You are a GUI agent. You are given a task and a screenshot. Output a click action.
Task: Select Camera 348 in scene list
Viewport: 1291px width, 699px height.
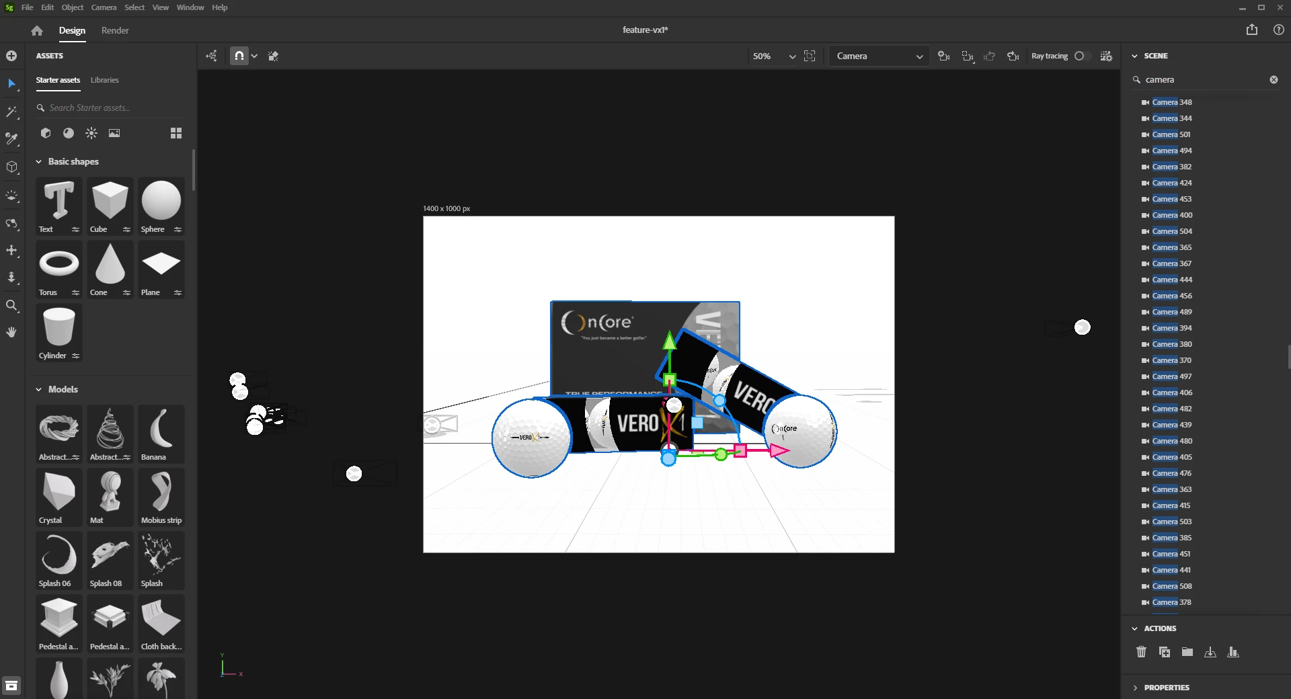point(1172,102)
